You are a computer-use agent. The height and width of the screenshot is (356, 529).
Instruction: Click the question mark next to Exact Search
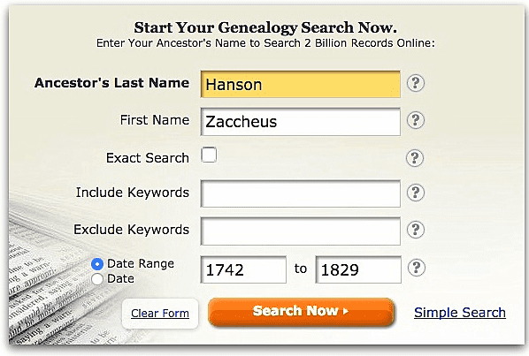click(415, 158)
